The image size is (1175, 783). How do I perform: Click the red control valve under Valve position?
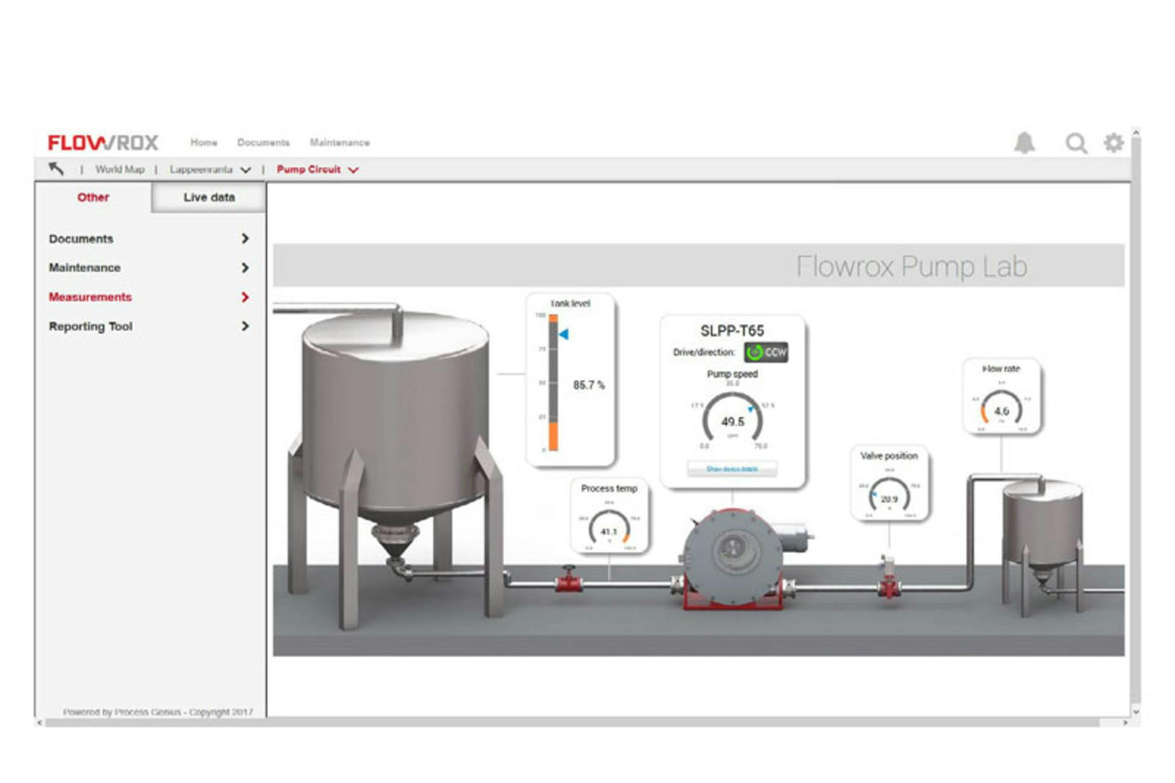click(x=889, y=578)
